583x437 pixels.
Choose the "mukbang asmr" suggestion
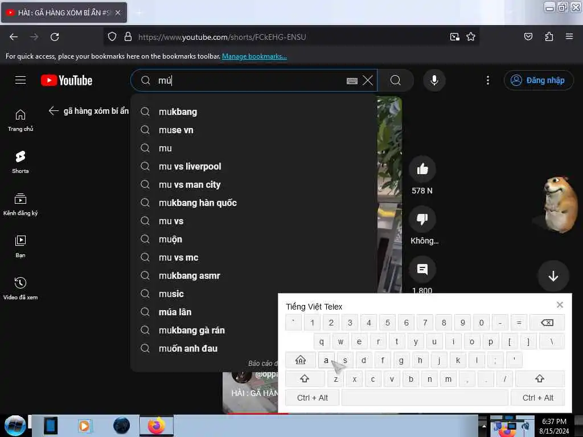click(x=253, y=276)
